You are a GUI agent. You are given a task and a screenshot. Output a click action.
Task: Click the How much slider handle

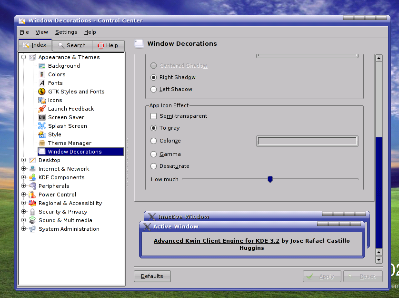coord(270,179)
